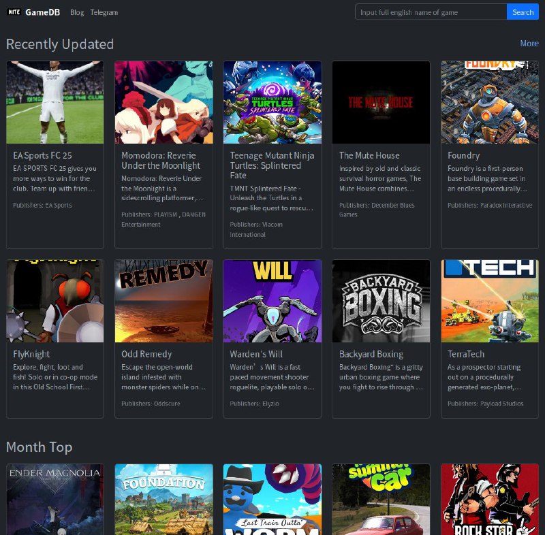Click TMNT Splintered Fate description text
The height and width of the screenshot is (535, 545).
point(271,198)
